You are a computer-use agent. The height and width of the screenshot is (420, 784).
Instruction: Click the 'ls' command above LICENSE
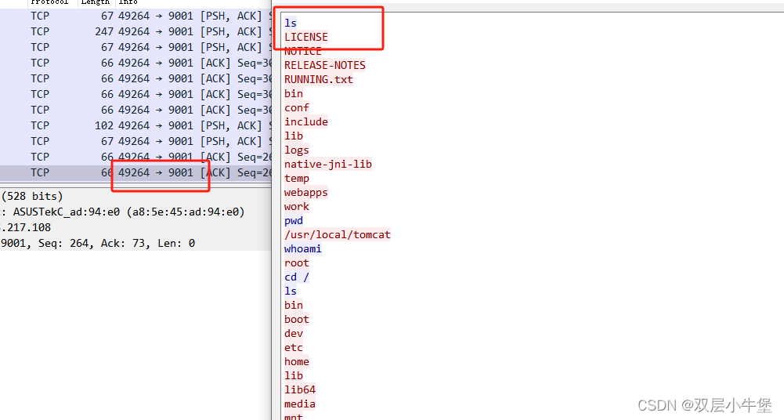(291, 23)
